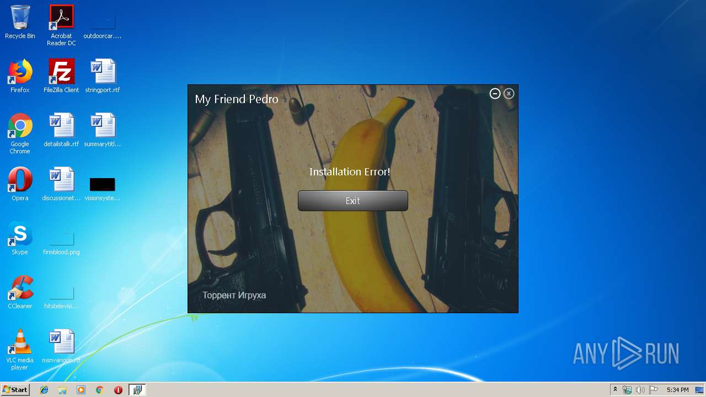Select the FileZilla Client shortcut

coord(61,76)
